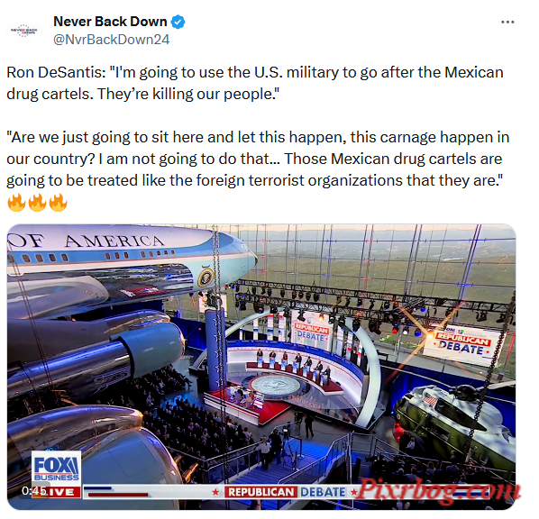Screen dimensions: 539x519
Task: Click the last fire emoji
Action: (58, 202)
